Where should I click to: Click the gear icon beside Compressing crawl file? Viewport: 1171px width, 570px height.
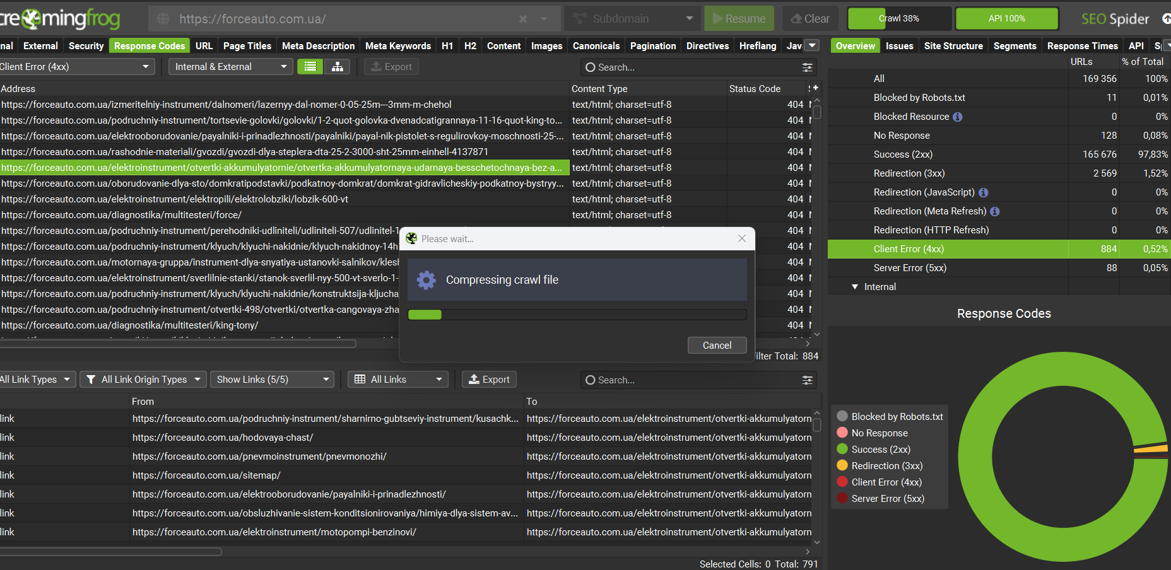(x=427, y=280)
